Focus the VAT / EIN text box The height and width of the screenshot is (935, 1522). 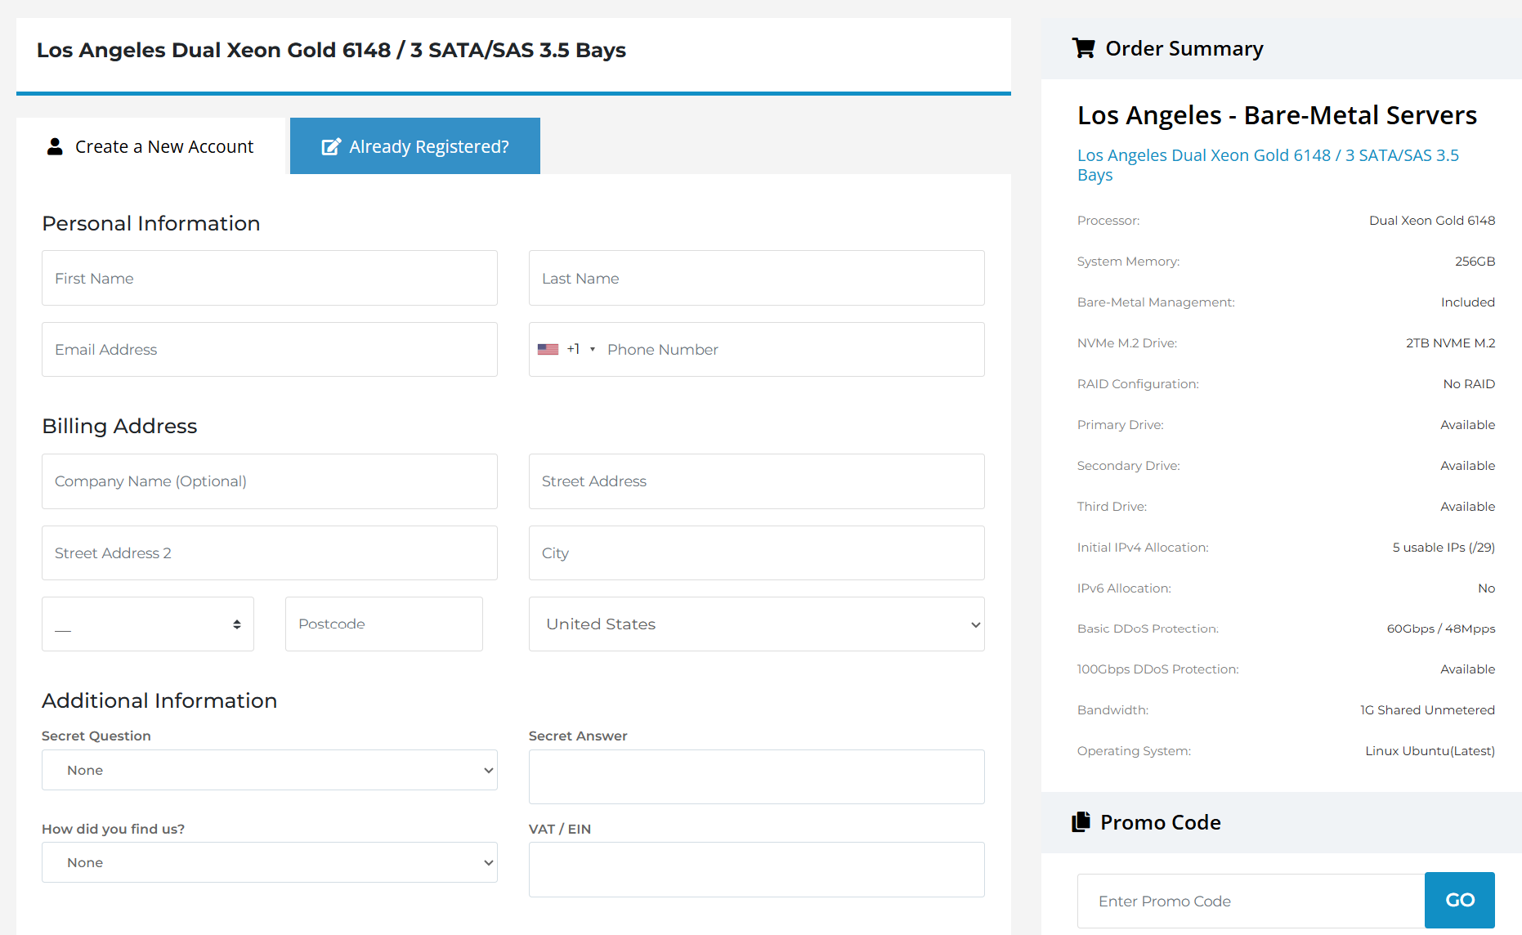(x=756, y=870)
